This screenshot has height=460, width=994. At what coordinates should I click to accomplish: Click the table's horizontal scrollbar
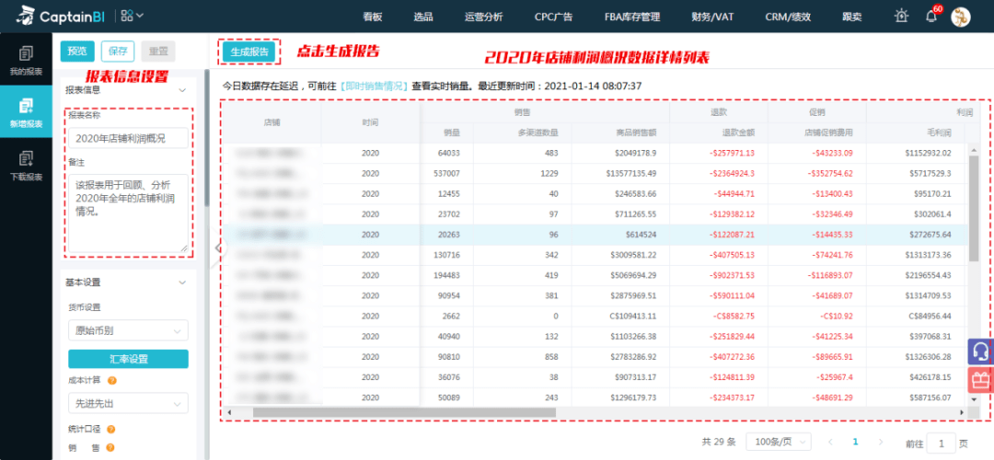click(404, 412)
